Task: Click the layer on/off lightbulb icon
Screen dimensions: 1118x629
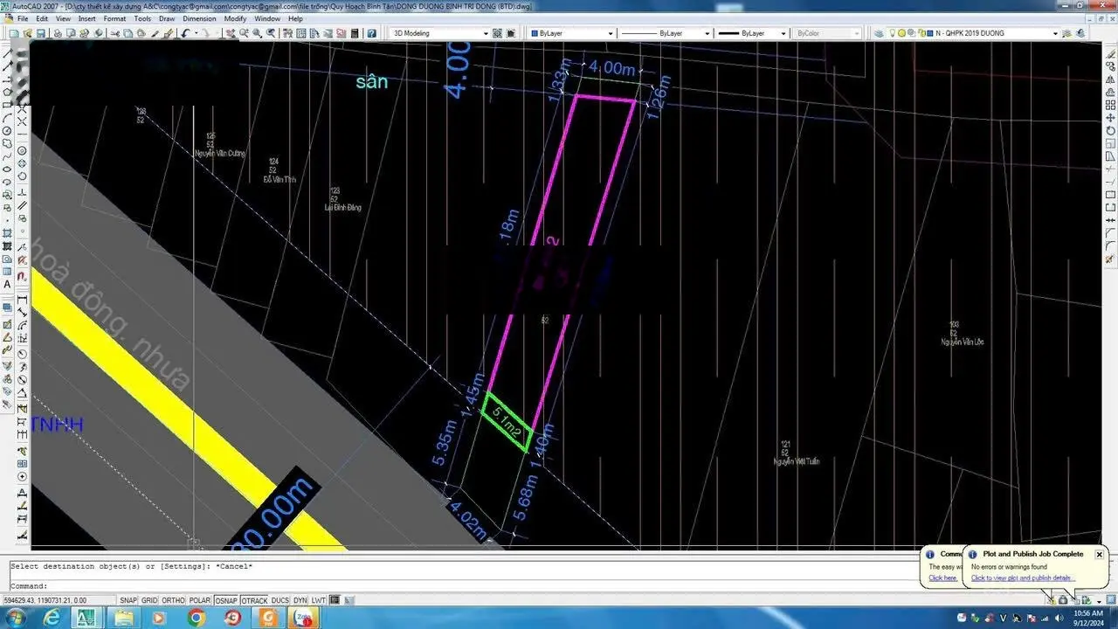Action: [x=892, y=33]
